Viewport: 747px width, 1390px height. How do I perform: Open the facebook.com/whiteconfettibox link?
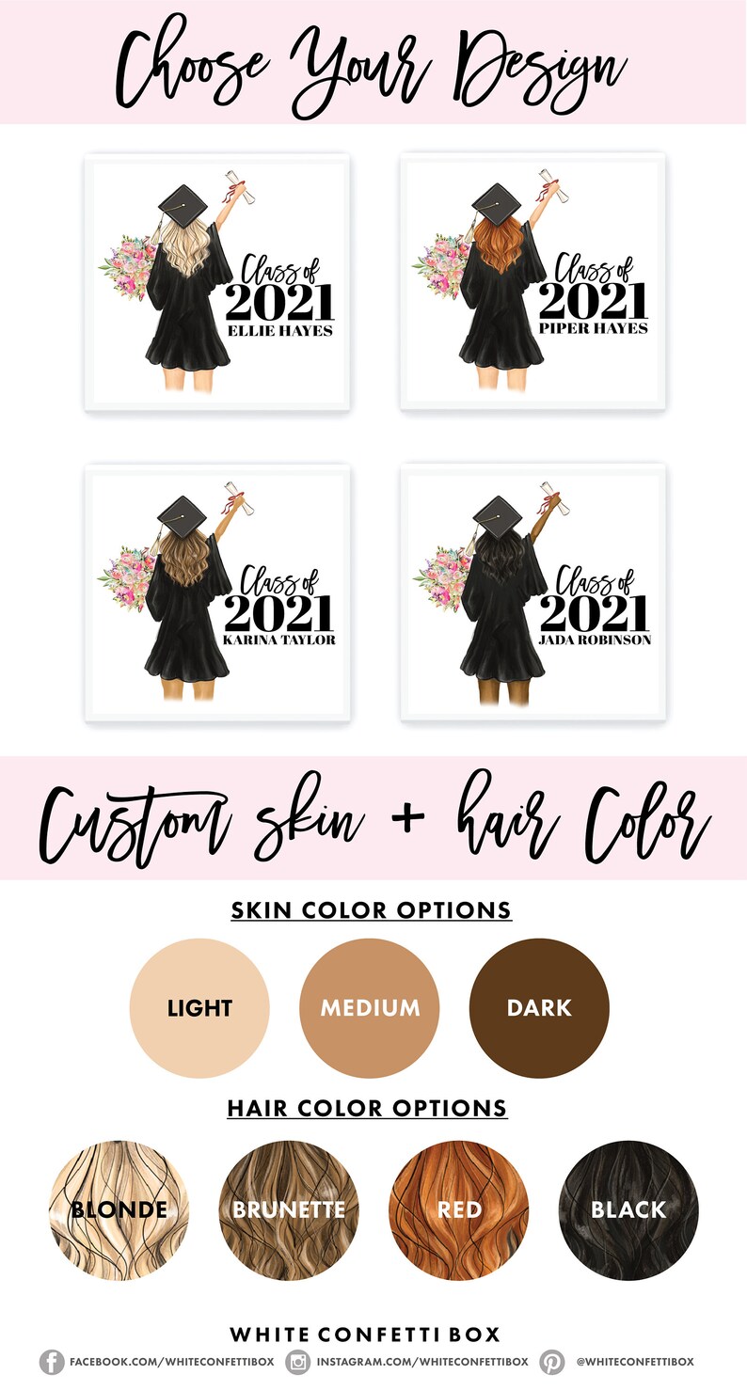click(171, 1362)
